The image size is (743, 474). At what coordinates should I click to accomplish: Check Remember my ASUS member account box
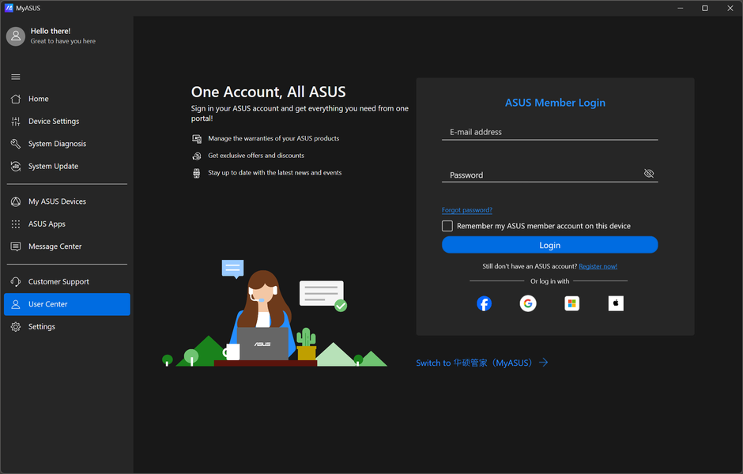(x=447, y=226)
